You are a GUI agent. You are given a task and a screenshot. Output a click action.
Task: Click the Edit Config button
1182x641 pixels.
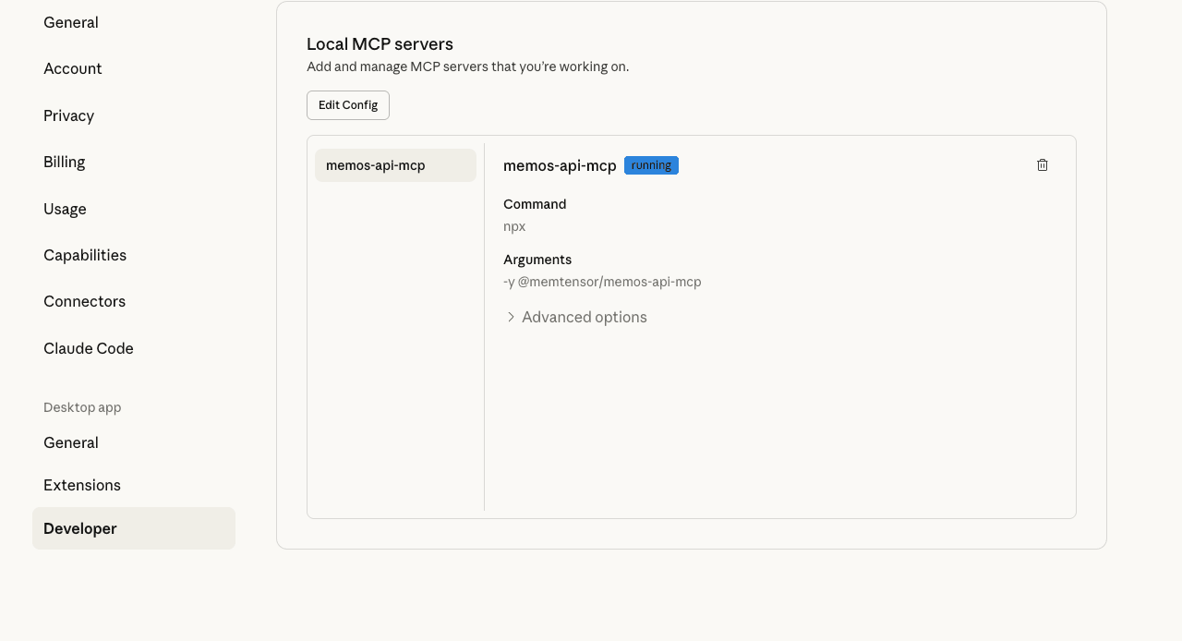tap(347, 105)
